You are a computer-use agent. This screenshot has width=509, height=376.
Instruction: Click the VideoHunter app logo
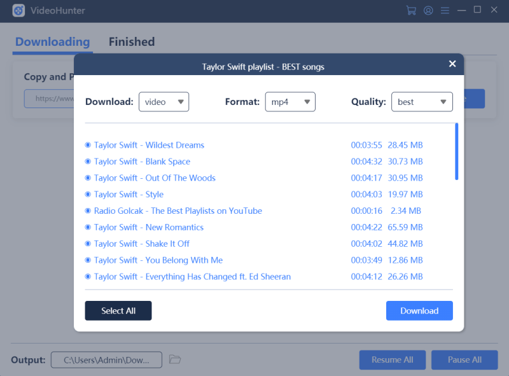(18, 11)
